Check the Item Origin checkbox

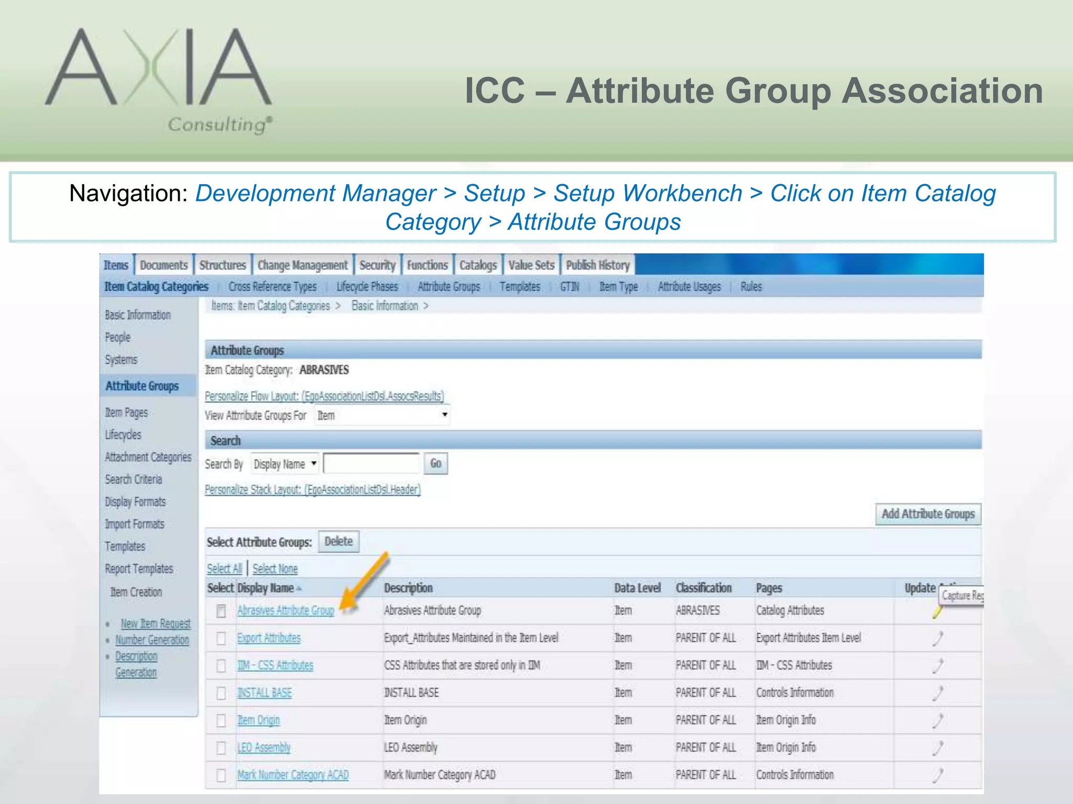click(x=221, y=720)
